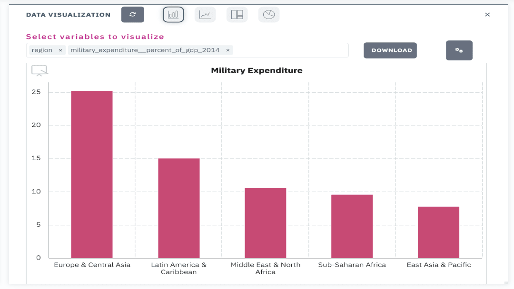The height and width of the screenshot is (289, 514).
Task: Select the DATA VISUALIZATION header
Action: tap(68, 14)
